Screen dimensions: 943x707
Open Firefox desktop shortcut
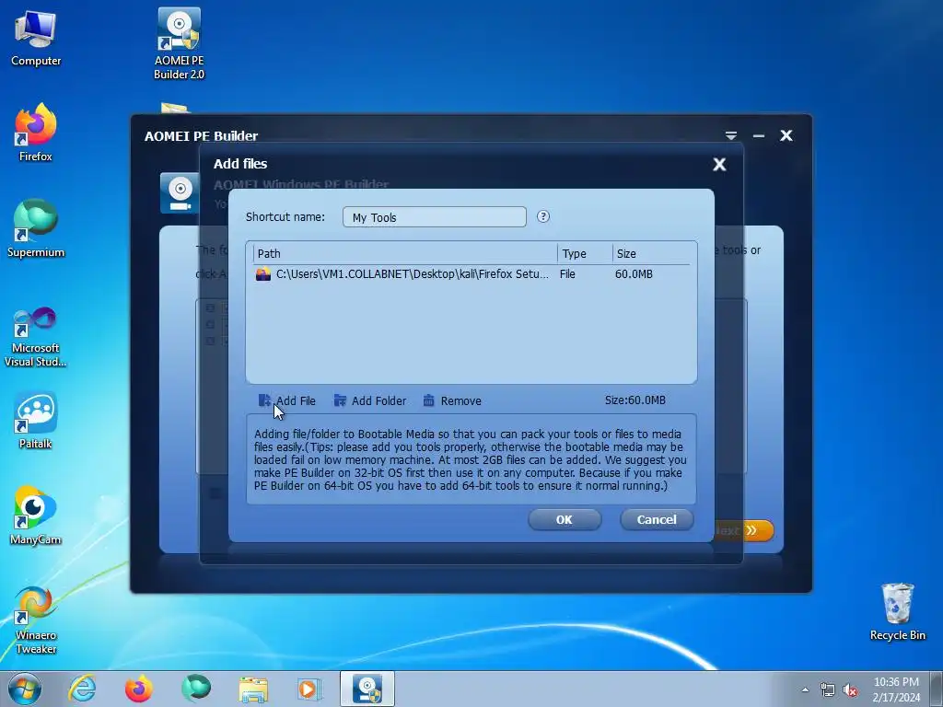pyautogui.click(x=36, y=133)
